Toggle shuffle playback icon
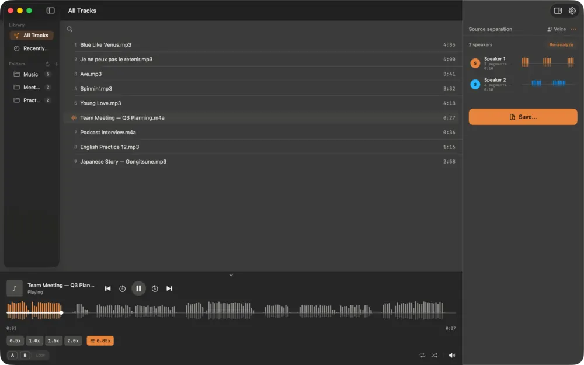This screenshot has height=365, width=584. coord(434,355)
